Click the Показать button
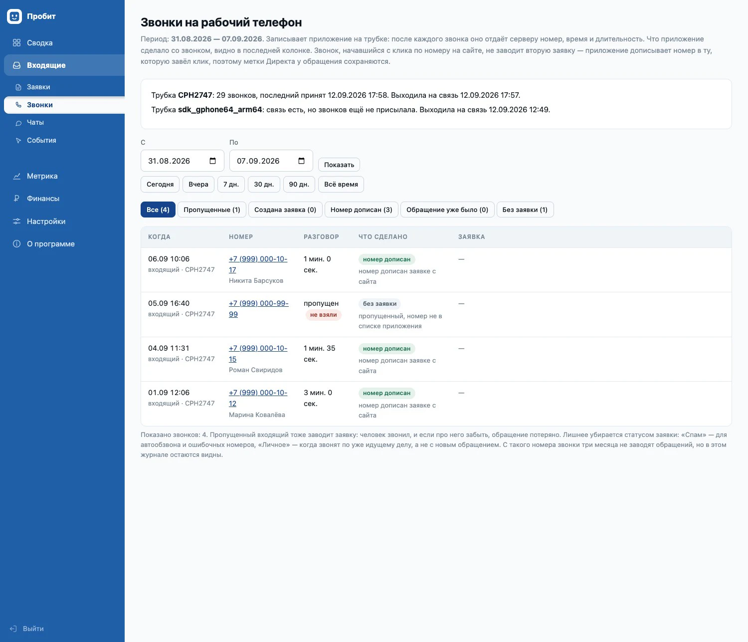The height and width of the screenshot is (642, 748). [339, 165]
